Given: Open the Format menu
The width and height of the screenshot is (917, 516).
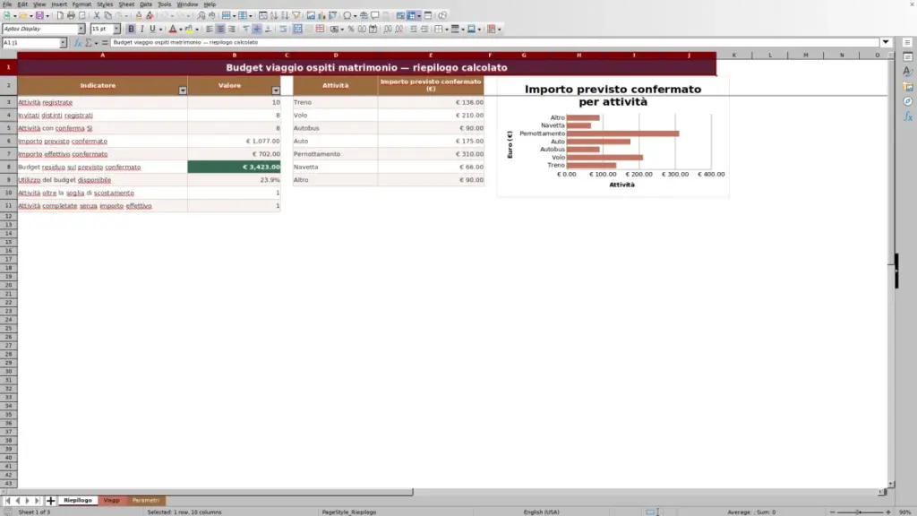Looking at the screenshot, I should point(81,4).
